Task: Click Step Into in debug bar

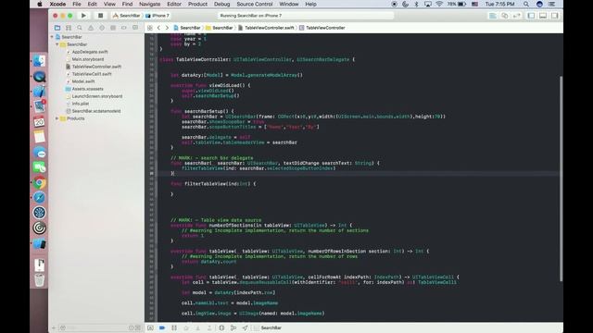Action: pos(197,327)
